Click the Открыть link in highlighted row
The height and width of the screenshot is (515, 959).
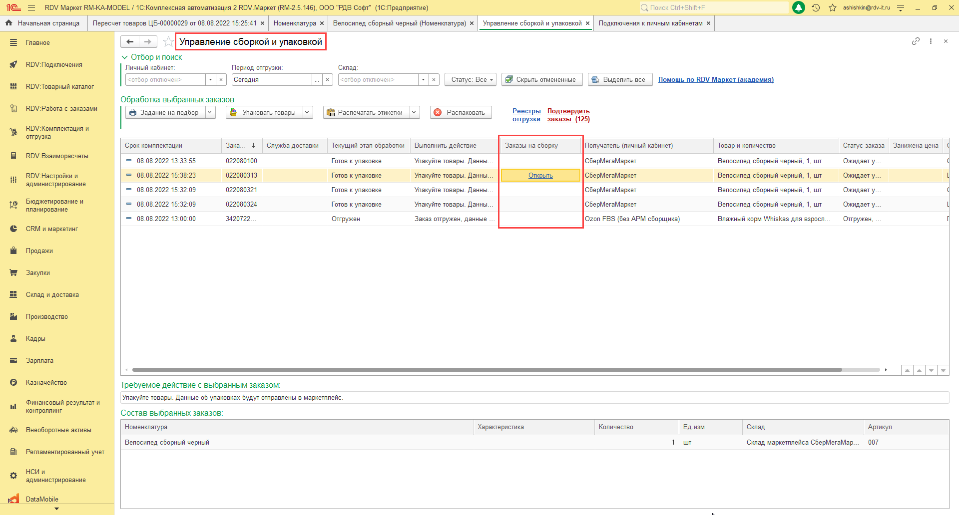coord(540,176)
